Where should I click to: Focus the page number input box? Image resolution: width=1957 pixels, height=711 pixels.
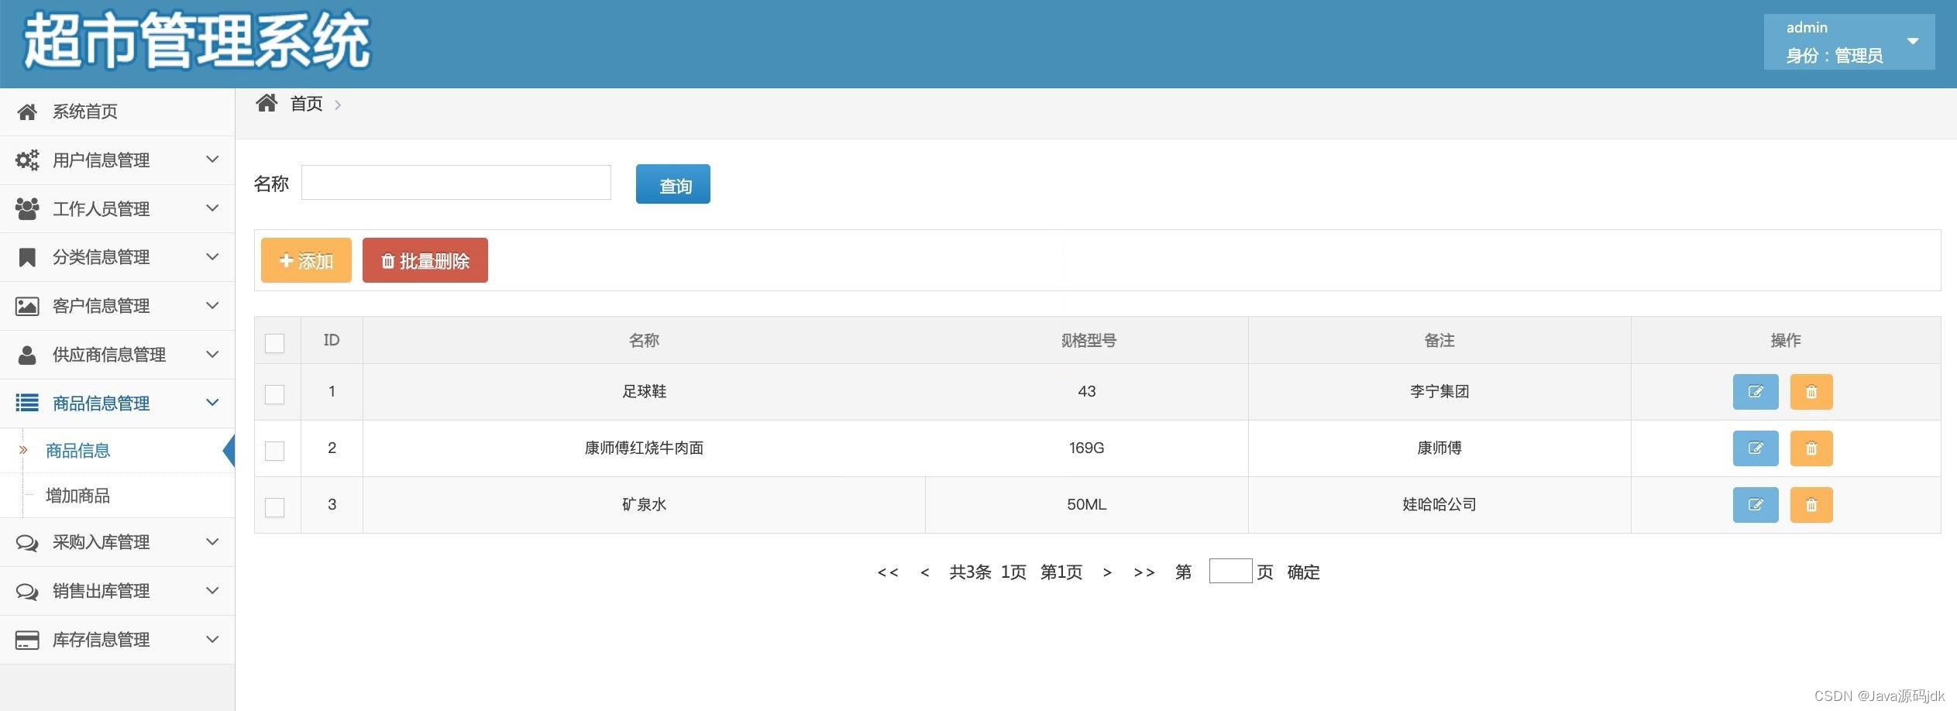click(1230, 572)
